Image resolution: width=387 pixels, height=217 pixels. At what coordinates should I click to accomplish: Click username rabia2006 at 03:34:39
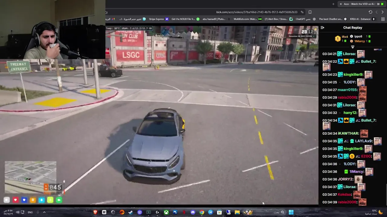[x=347, y=202]
